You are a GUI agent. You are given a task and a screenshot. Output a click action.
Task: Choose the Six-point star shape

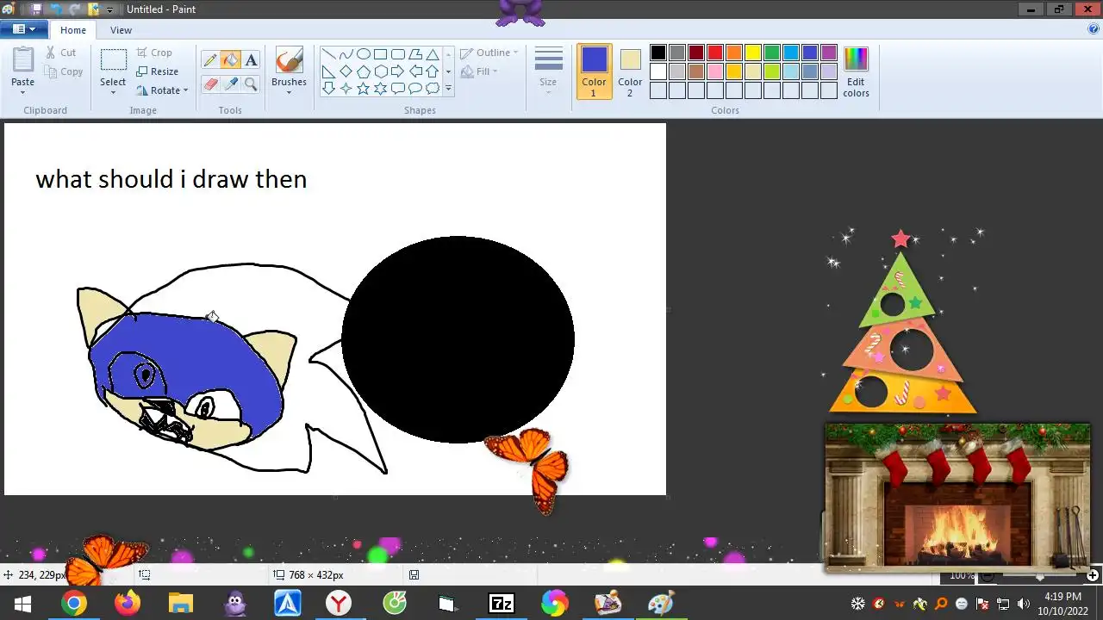380,88
